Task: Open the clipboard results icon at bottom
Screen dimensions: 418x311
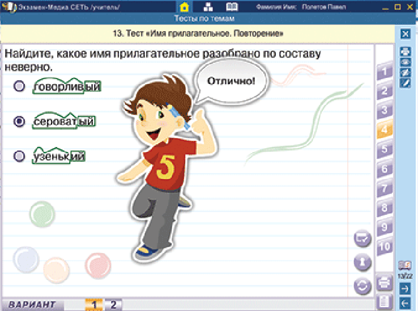Action: click(x=385, y=302)
